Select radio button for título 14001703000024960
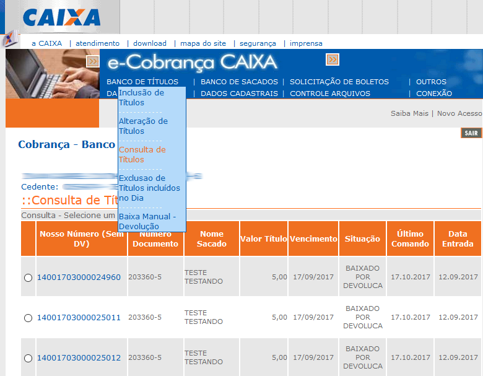Screen dimensions: 483x376 coord(28,278)
